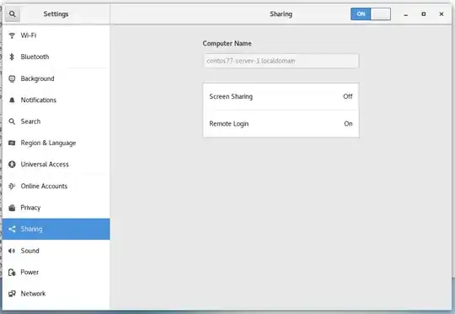The width and height of the screenshot is (455, 314).
Task: Click the Search sidebar magnifier icon
Action: 12,122
